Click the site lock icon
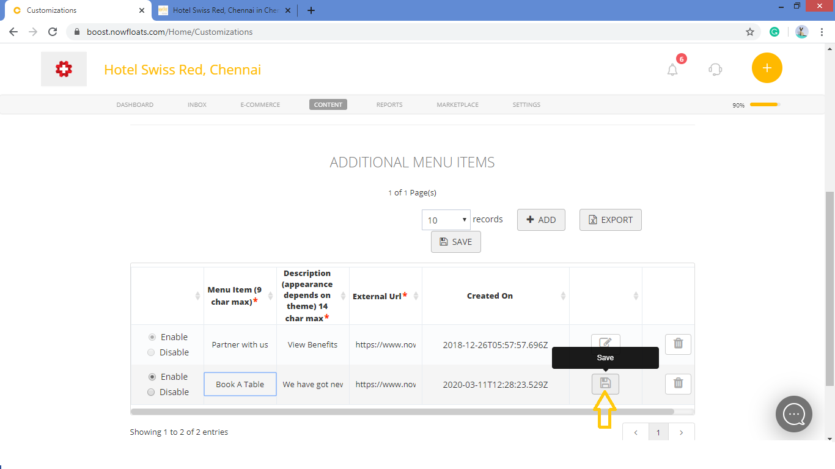The image size is (835, 469). (x=77, y=32)
